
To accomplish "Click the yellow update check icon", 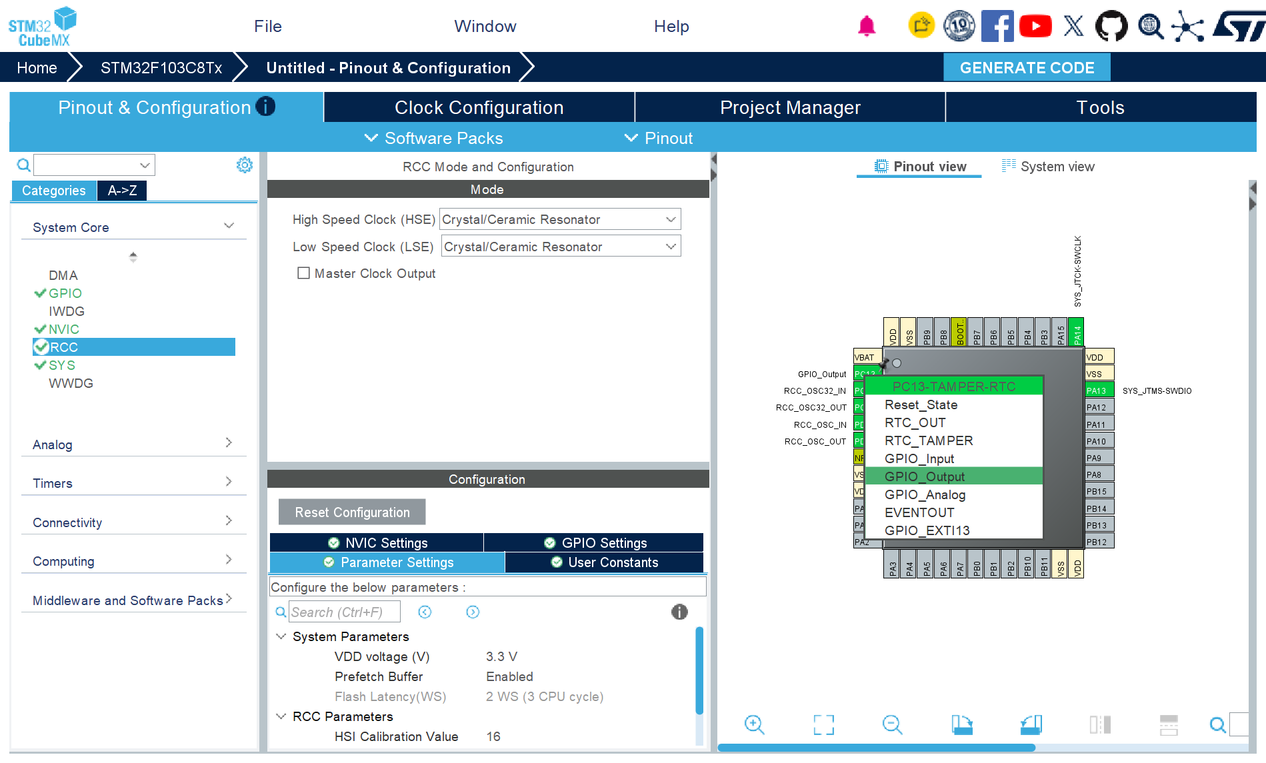I will tap(921, 26).
